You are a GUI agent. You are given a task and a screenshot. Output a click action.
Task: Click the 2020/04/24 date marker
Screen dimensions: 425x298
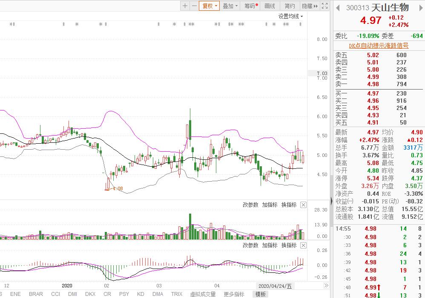click(x=275, y=286)
